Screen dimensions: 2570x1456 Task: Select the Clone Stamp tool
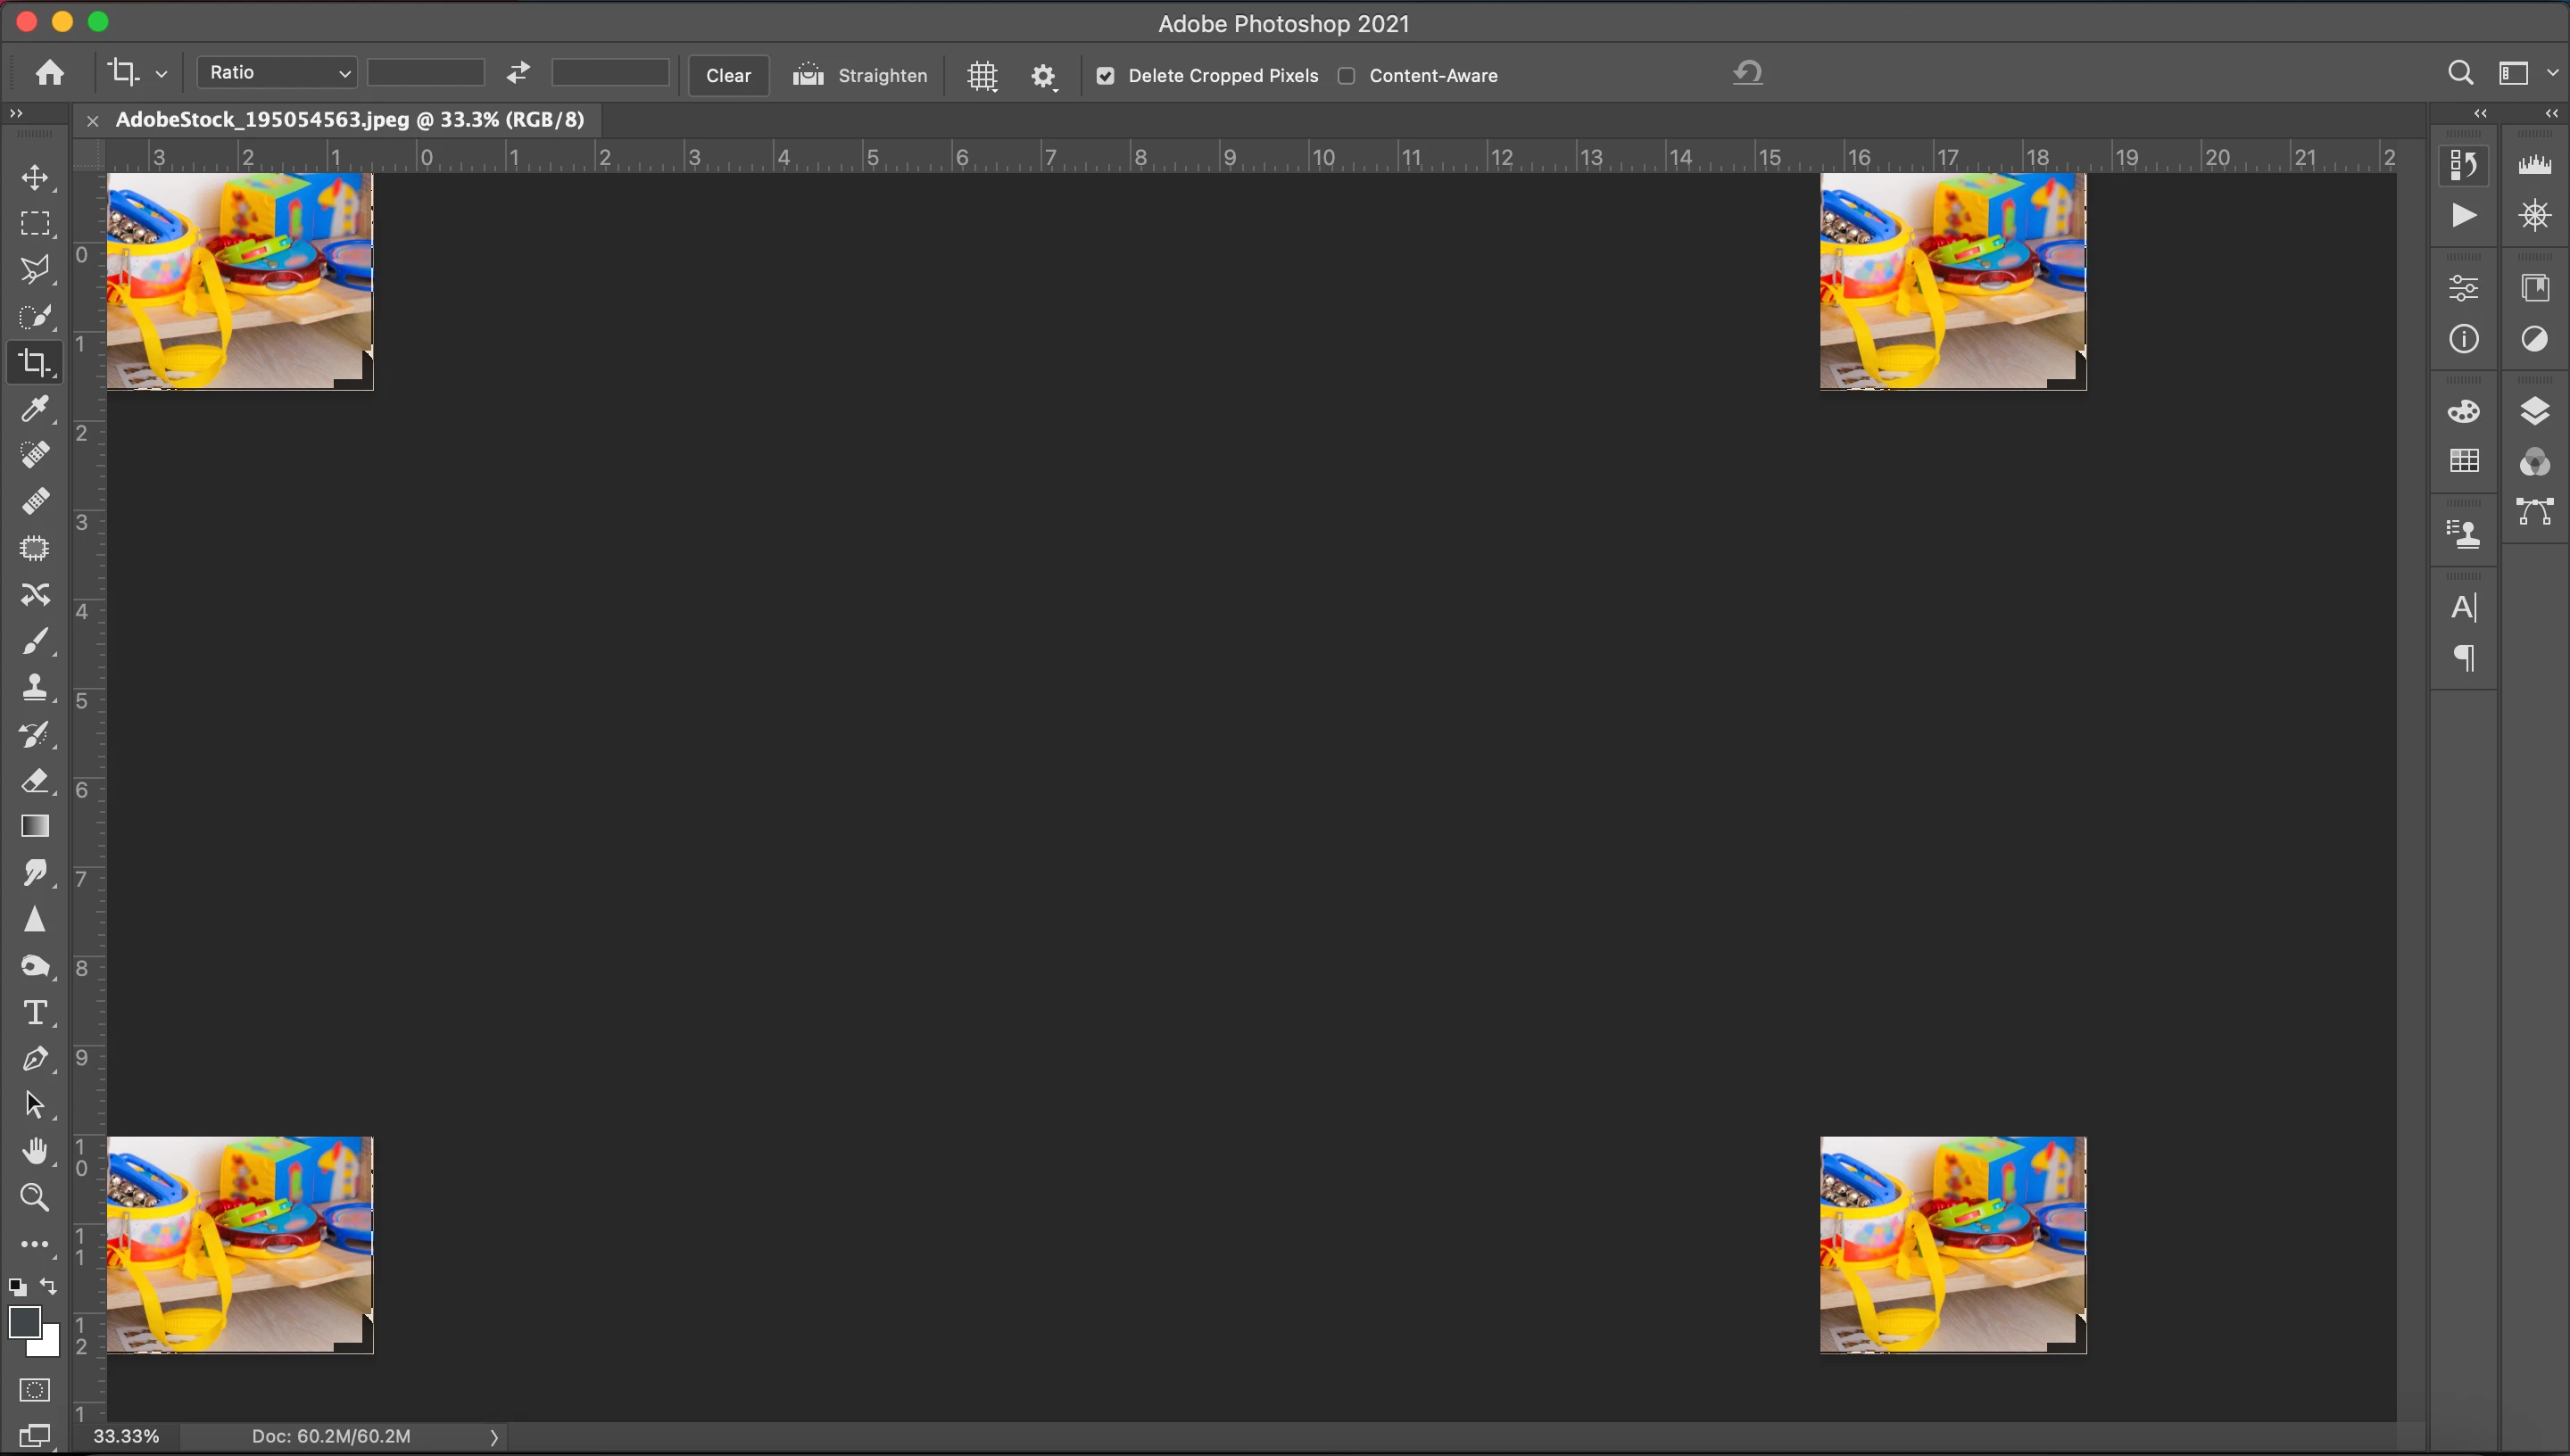click(x=35, y=687)
